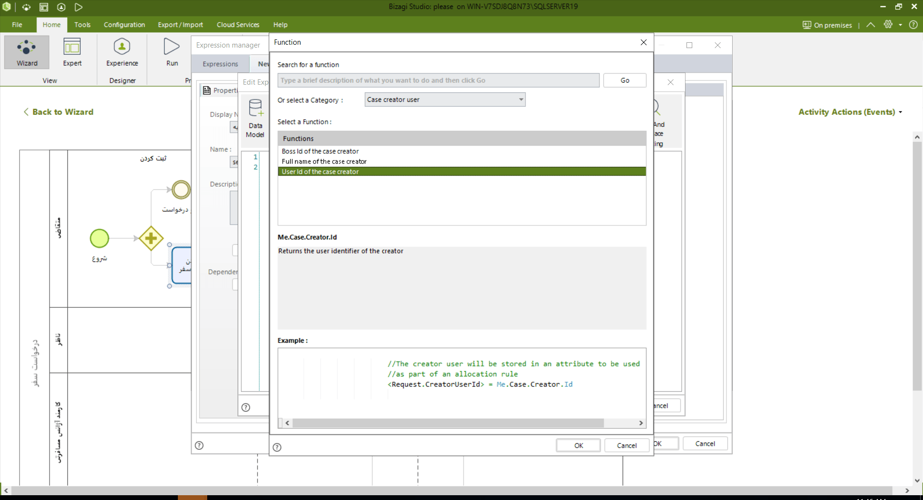Image resolution: width=923 pixels, height=500 pixels.
Task: Select the parallel gateway diamond
Action: point(151,238)
